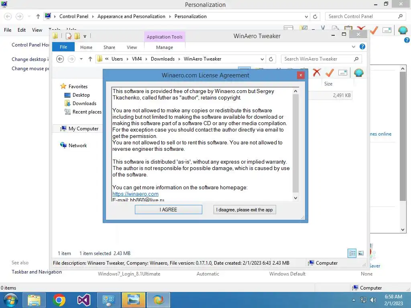This screenshot has width=411, height=308.
Task: Open the Start menu orb
Action: 10,300
